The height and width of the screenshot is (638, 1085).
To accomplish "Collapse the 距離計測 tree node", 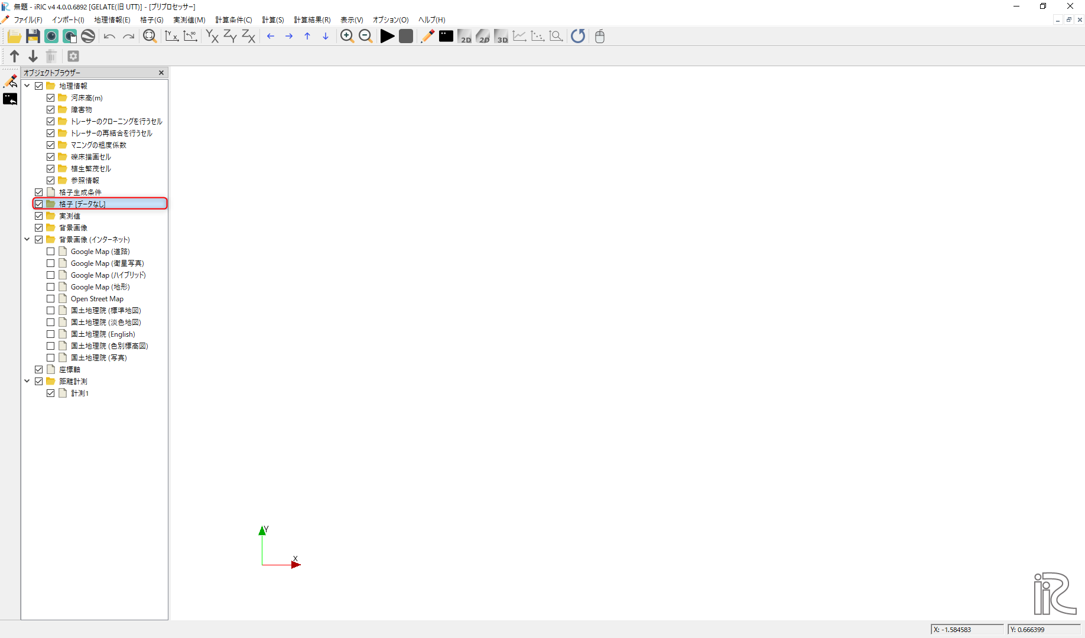I will tap(27, 382).
